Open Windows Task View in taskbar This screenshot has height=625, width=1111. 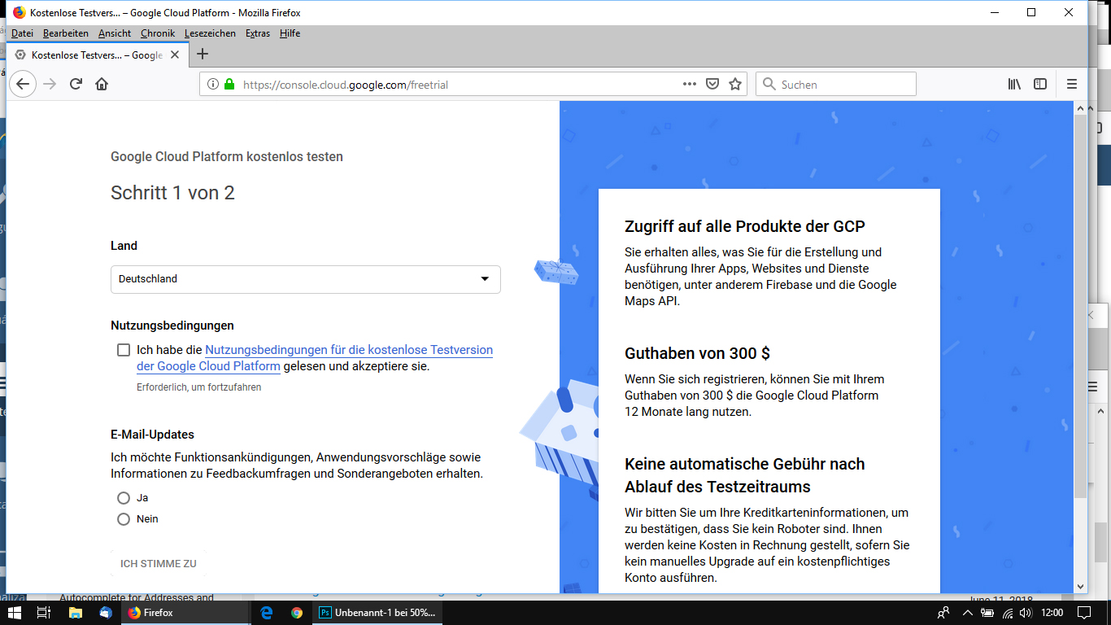click(45, 613)
